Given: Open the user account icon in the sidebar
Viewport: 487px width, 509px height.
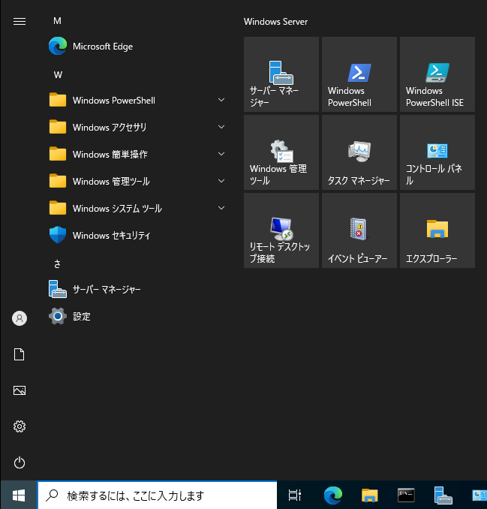Looking at the screenshot, I should click(20, 318).
